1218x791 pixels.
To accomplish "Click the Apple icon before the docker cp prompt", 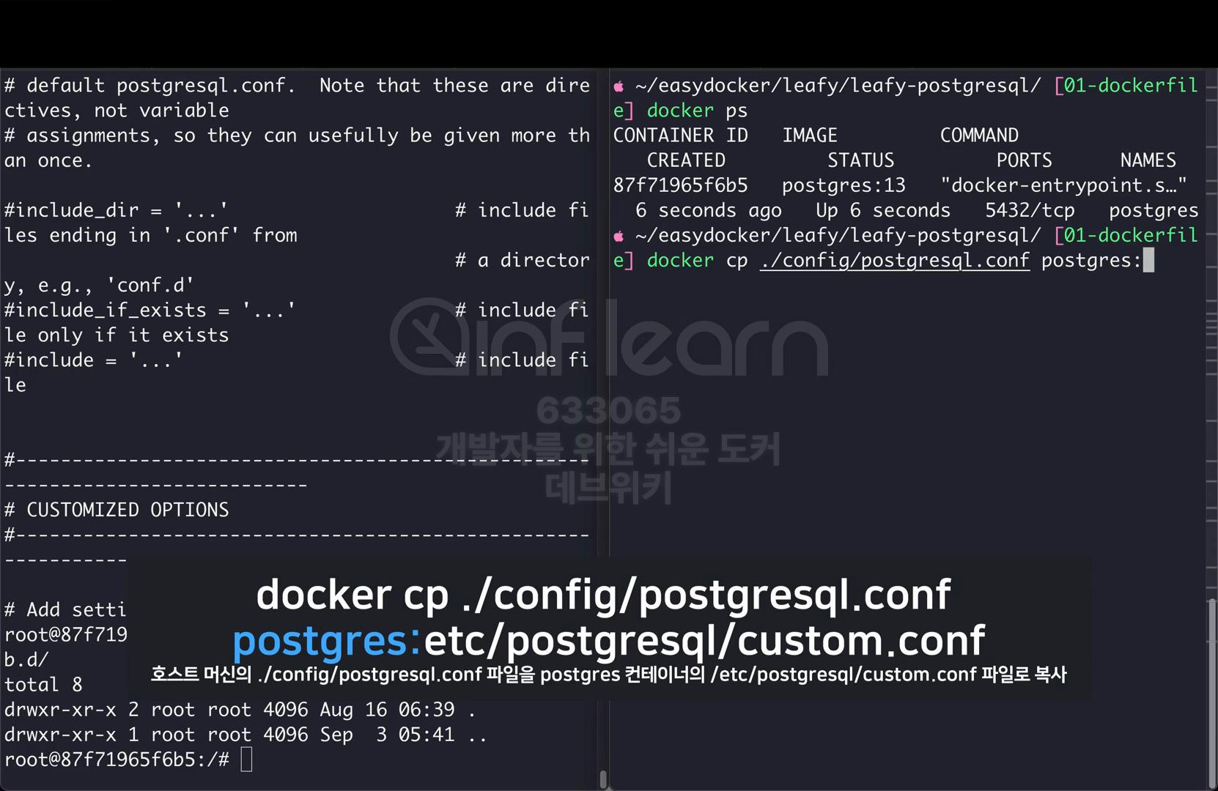I will (619, 236).
